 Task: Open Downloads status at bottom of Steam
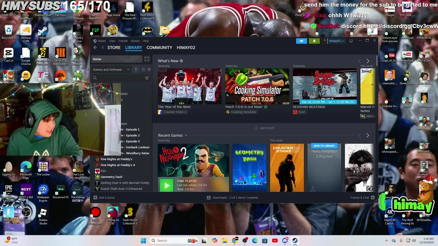[232, 197]
